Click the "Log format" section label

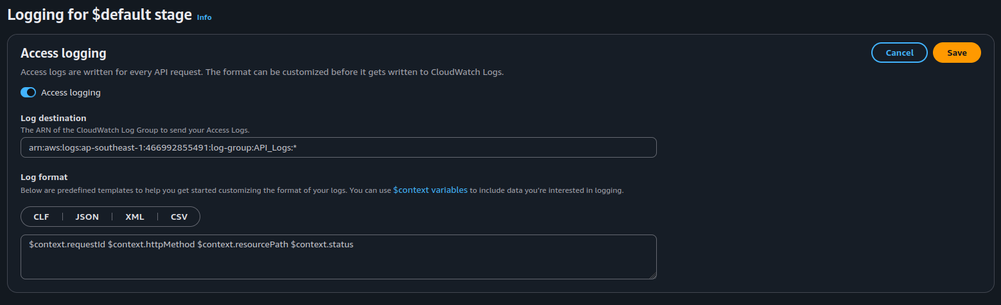click(x=44, y=177)
